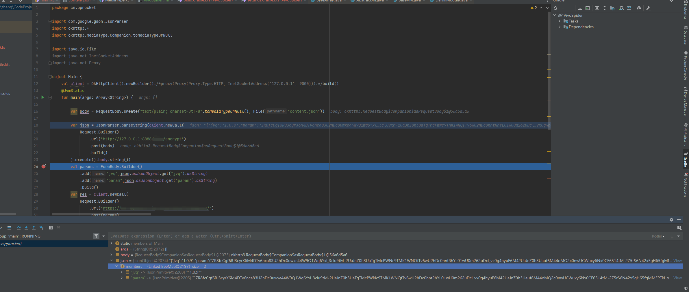Open Kotlin language dropdown in evaluator
This screenshot has width=689, height=292.
pos(658,236)
